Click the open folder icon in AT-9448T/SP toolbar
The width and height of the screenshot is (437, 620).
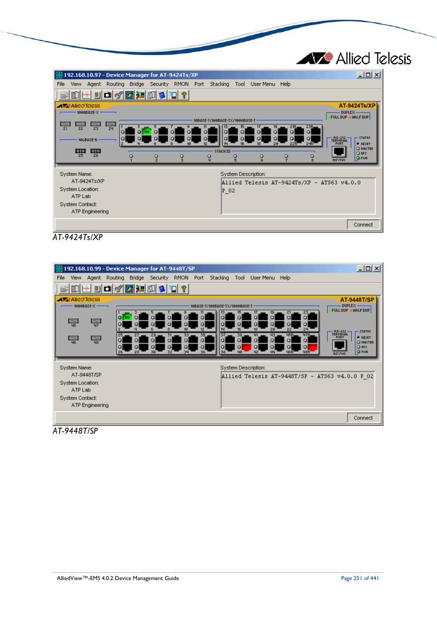(x=64, y=289)
